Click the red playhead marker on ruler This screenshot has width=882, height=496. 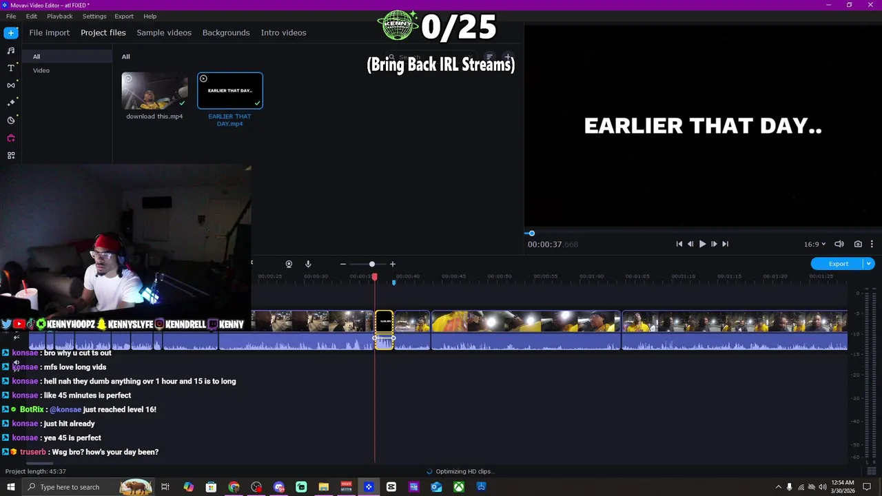tap(375, 277)
